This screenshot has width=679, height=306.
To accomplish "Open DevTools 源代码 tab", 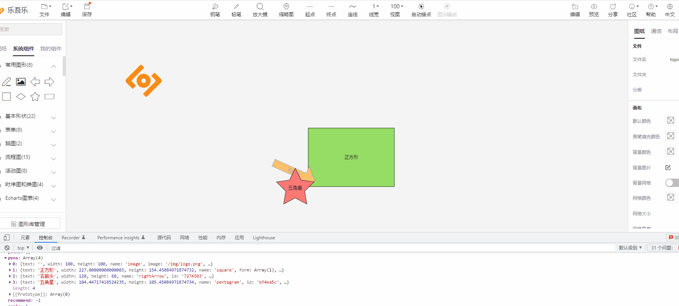I will click(164, 238).
